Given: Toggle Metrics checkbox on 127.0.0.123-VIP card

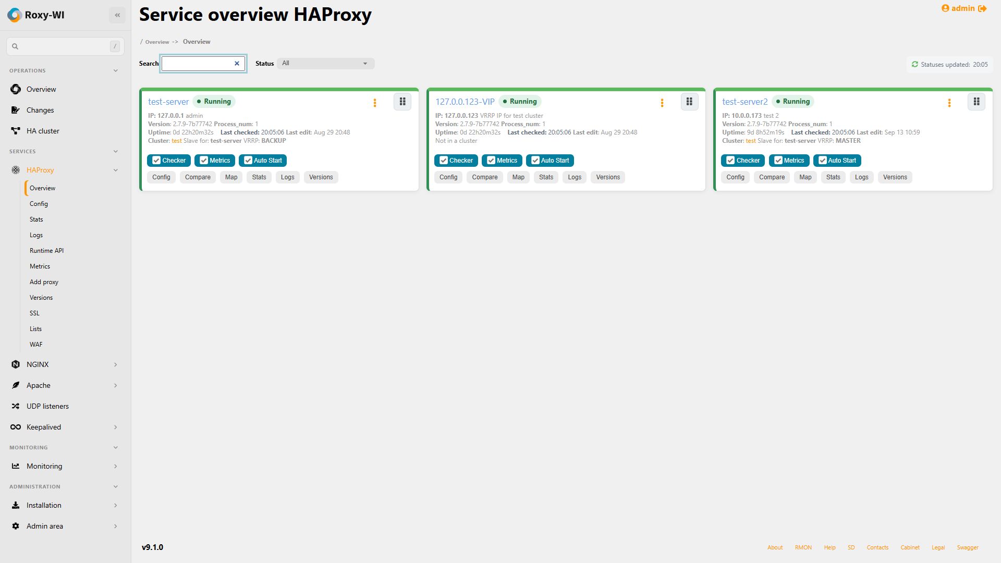Looking at the screenshot, I should [491, 161].
